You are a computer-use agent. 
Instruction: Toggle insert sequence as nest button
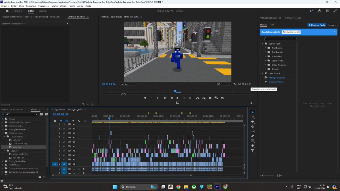[x=55, y=121]
